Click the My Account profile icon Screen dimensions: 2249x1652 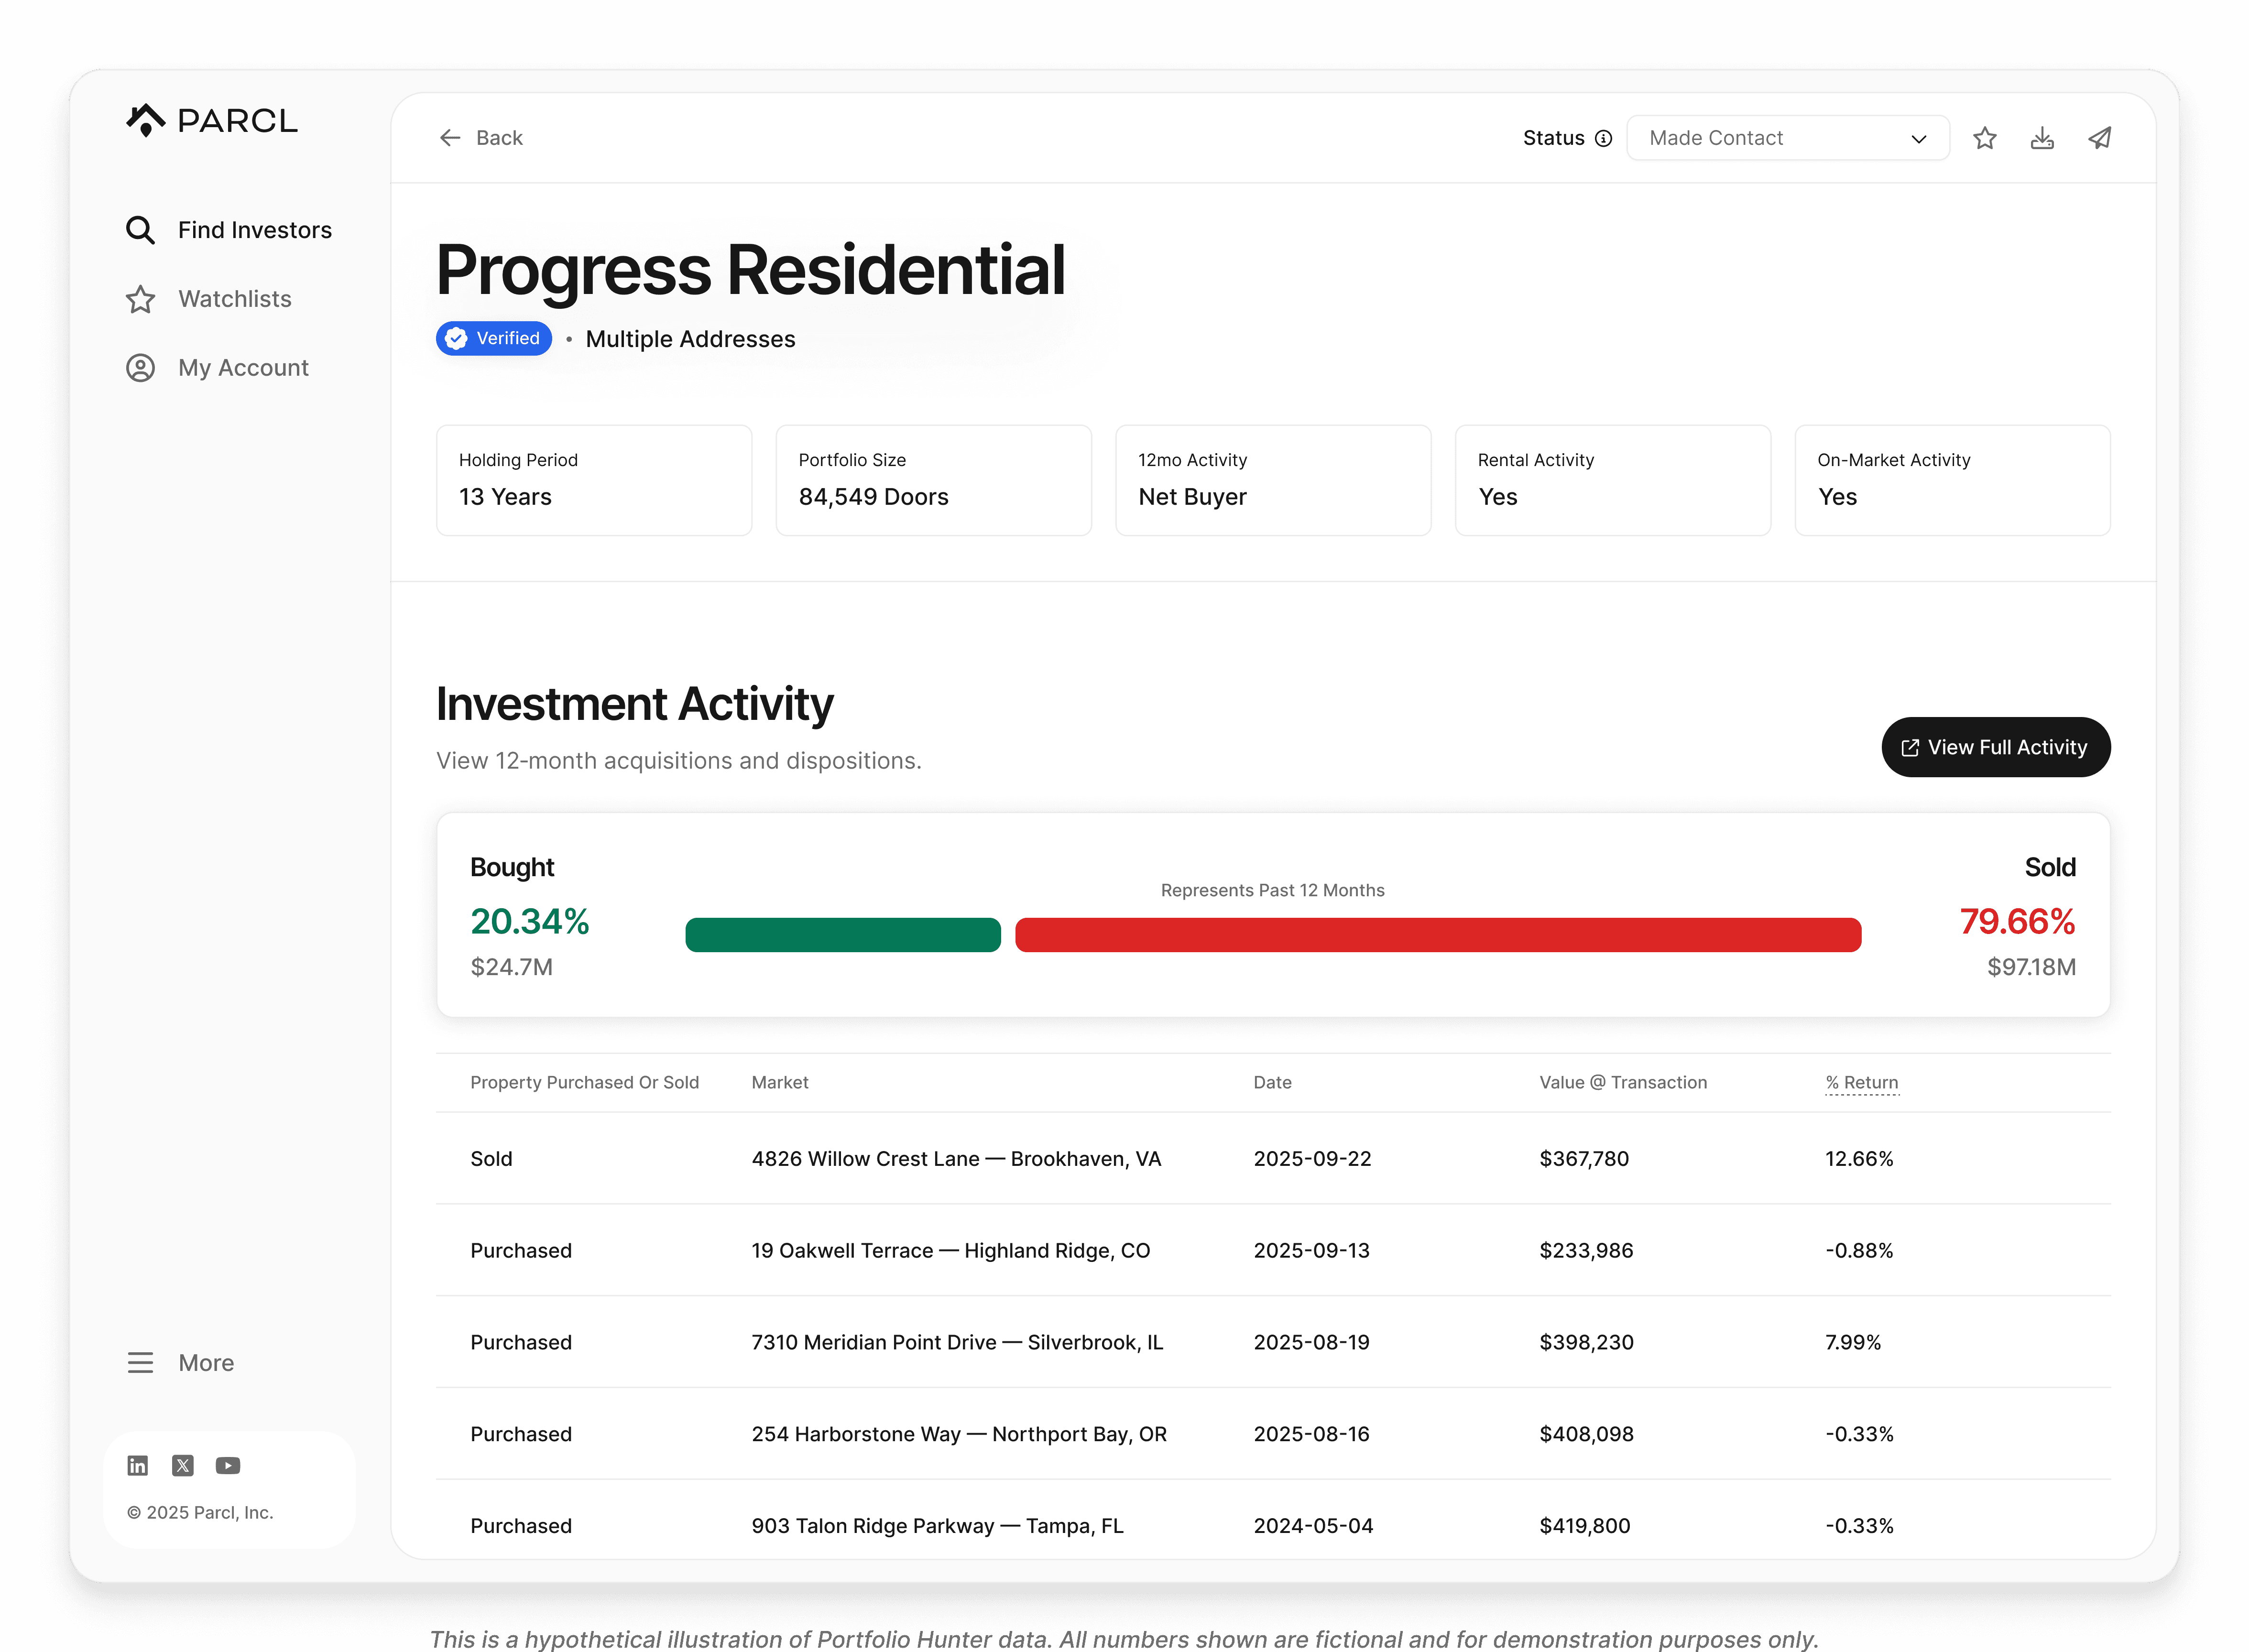click(140, 368)
